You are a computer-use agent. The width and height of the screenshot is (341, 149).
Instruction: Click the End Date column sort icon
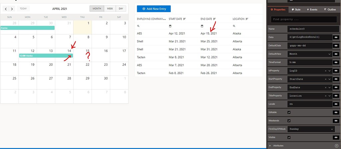pyautogui.click(x=214, y=19)
